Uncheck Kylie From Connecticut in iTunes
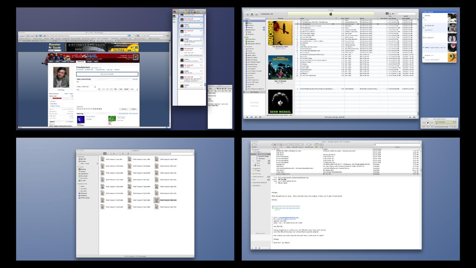 (301, 76)
